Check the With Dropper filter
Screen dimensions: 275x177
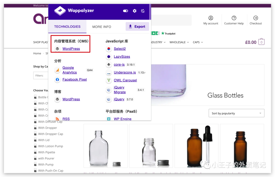35,128
